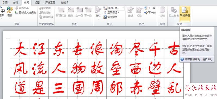Expand the Track Changes (修订) dropdown arrow
The width and height of the screenshot is (217, 99).
(x=98, y=19)
